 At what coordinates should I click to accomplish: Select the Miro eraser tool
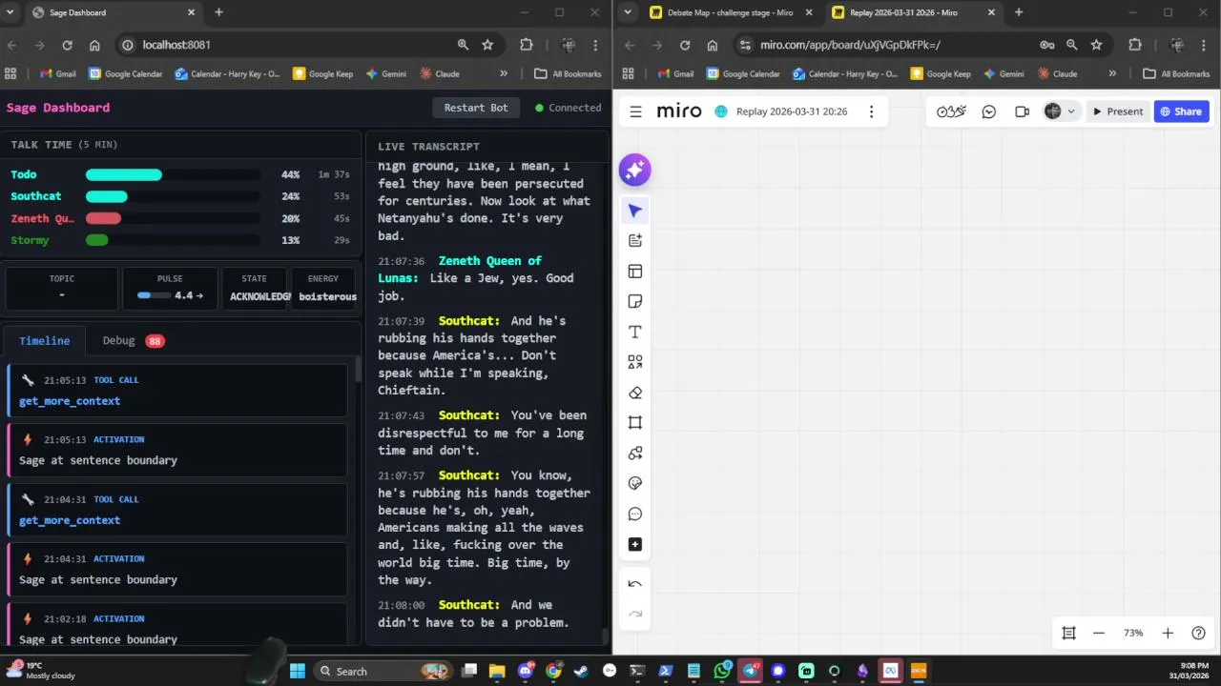click(x=635, y=393)
